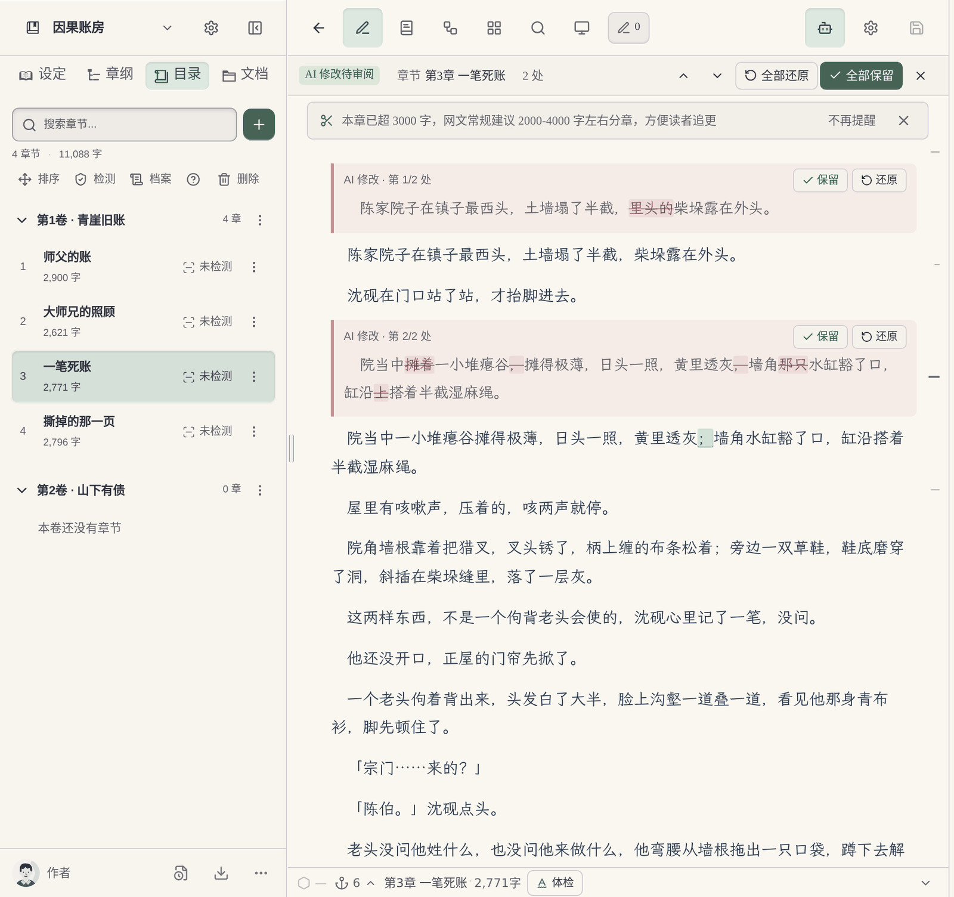Click the search magnifier in editor toolbar
The height and width of the screenshot is (897, 954).
(x=538, y=28)
